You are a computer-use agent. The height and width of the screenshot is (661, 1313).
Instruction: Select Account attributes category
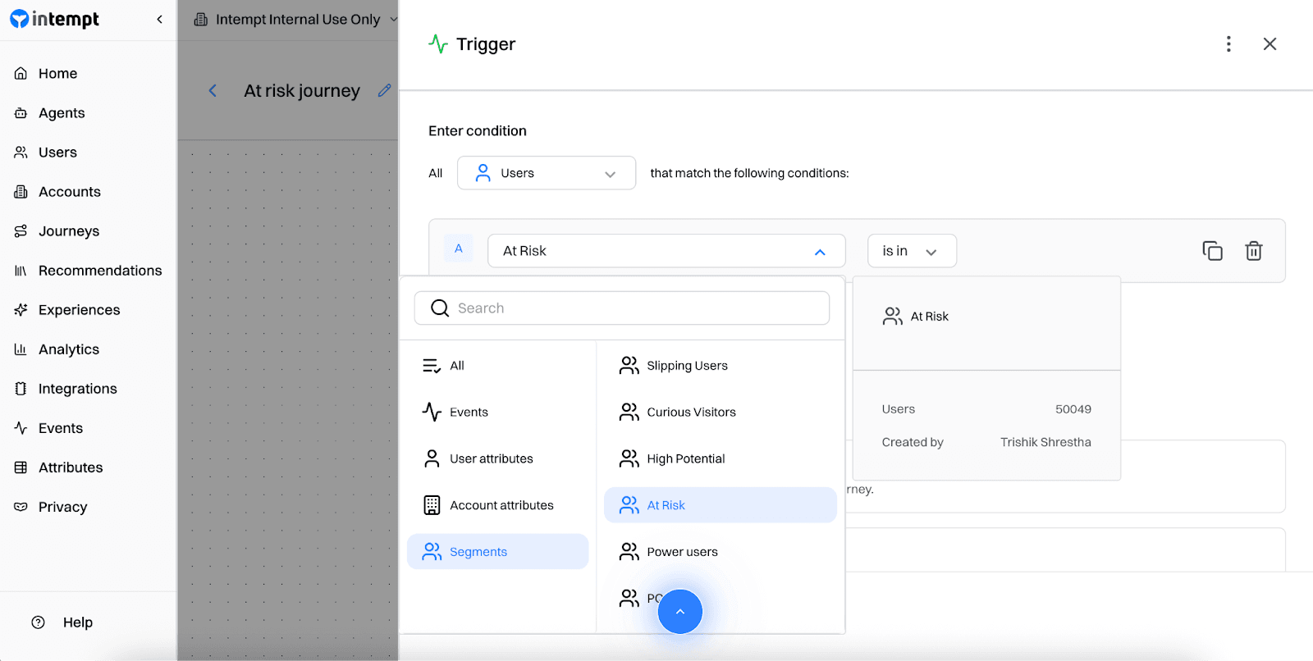point(501,506)
